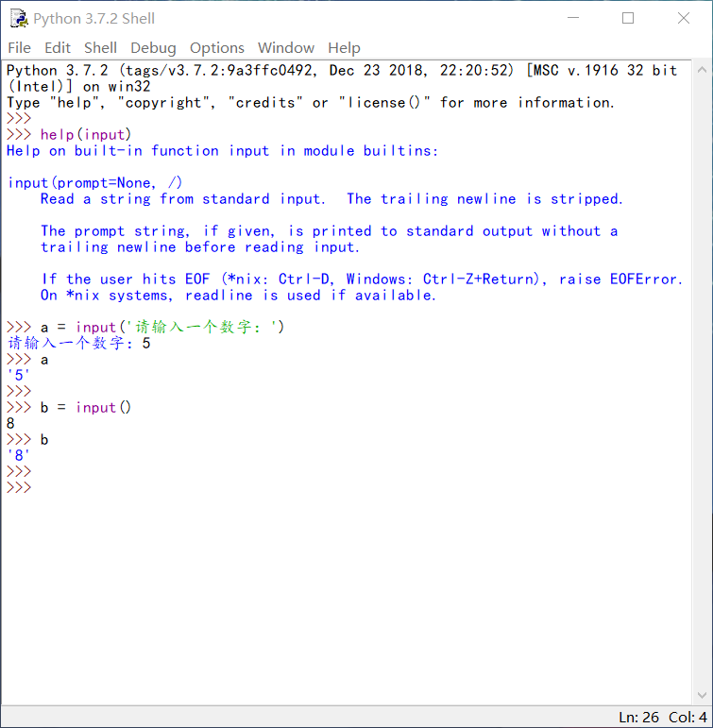Click the Python IDLE icon in title bar
Viewport: 713px width, 728px height.
click(19, 19)
